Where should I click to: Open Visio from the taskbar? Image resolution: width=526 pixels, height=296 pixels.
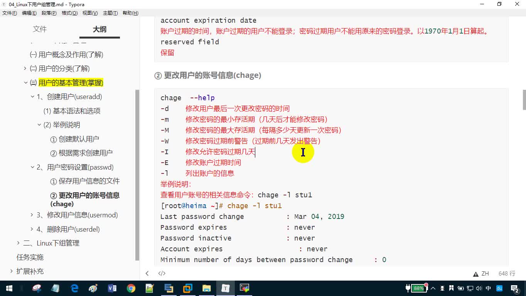(112, 288)
